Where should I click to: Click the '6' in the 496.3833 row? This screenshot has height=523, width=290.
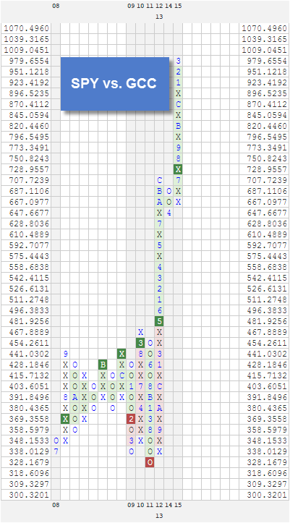pos(159,311)
